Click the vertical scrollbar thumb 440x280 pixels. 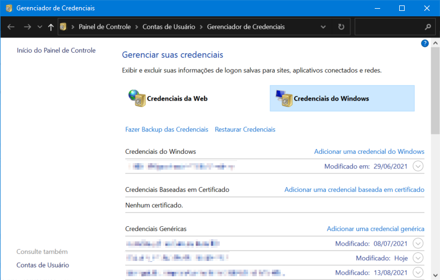point(435,91)
